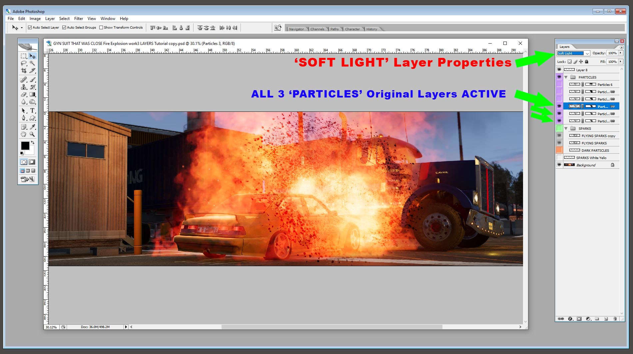The width and height of the screenshot is (633, 354).
Task: Select the Brush tool
Action: click(32, 80)
